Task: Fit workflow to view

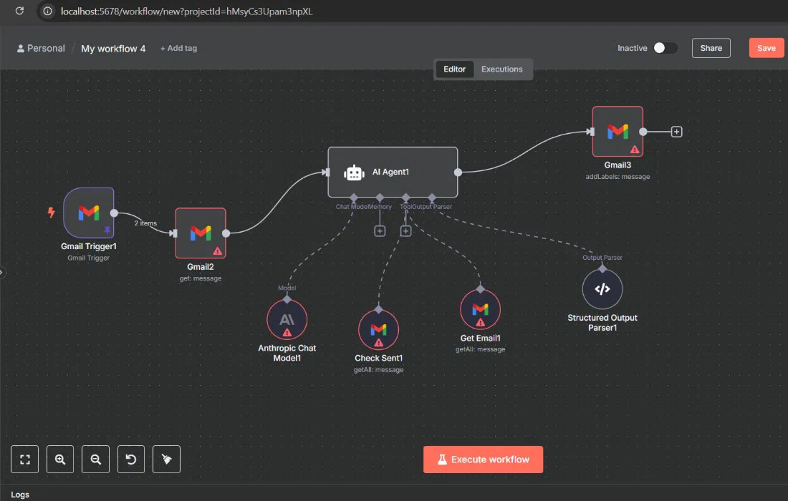Action: [x=25, y=459]
